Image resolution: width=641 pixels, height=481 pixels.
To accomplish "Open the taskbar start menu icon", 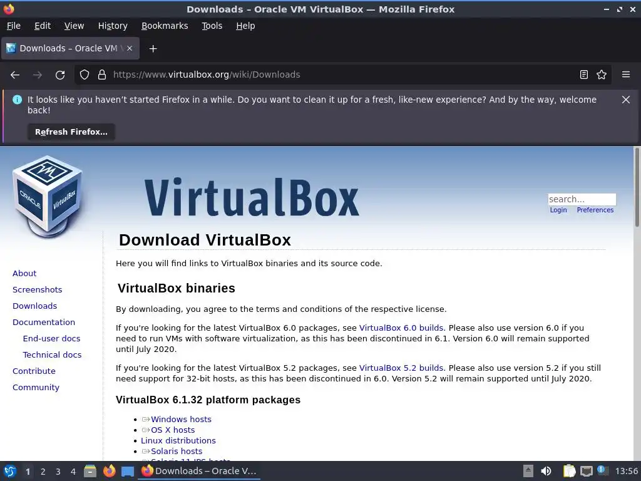I will tap(10, 471).
